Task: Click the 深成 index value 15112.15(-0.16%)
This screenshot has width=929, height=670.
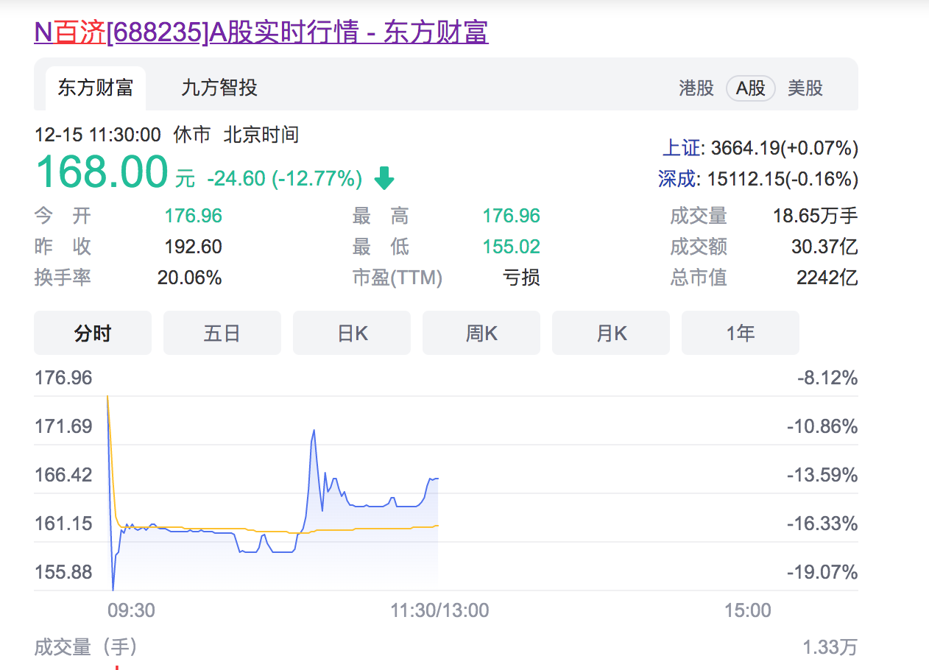Action: [783, 179]
